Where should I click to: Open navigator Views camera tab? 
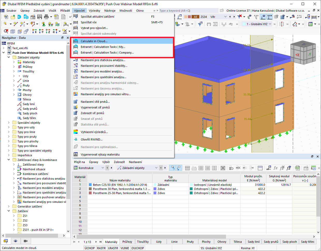25,241
